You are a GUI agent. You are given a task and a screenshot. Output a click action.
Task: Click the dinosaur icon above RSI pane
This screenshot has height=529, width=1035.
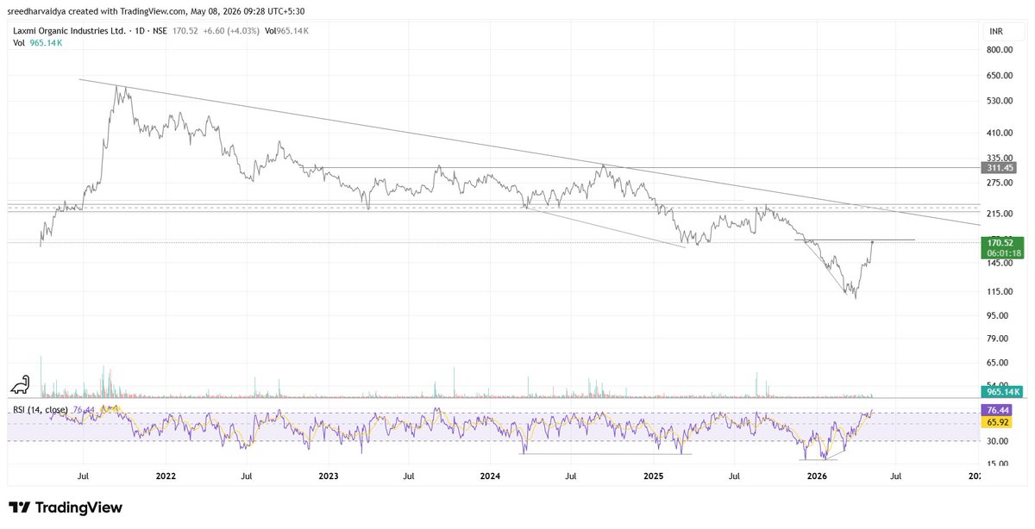[20, 384]
